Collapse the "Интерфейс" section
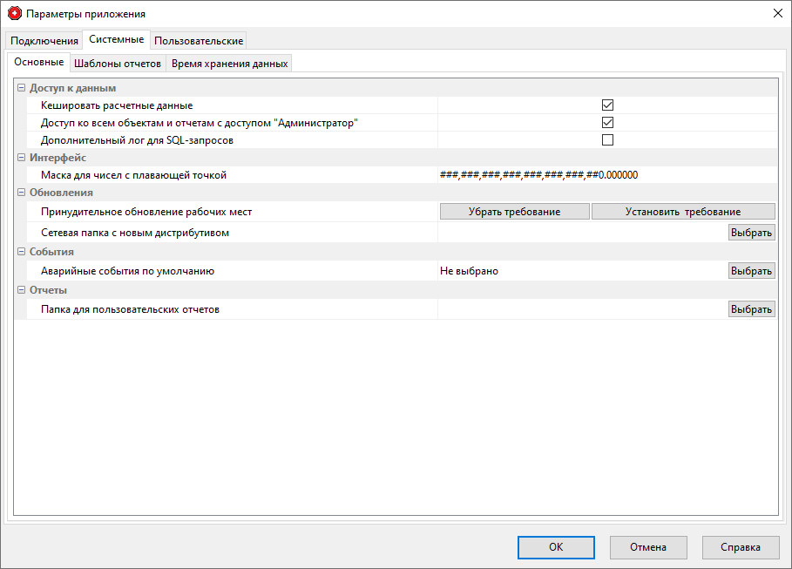792x569 pixels. pyautogui.click(x=22, y=158)
